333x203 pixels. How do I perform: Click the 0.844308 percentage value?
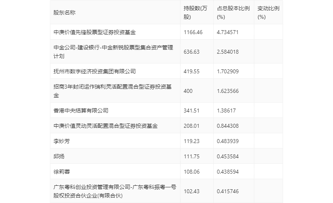click(228, 126)
